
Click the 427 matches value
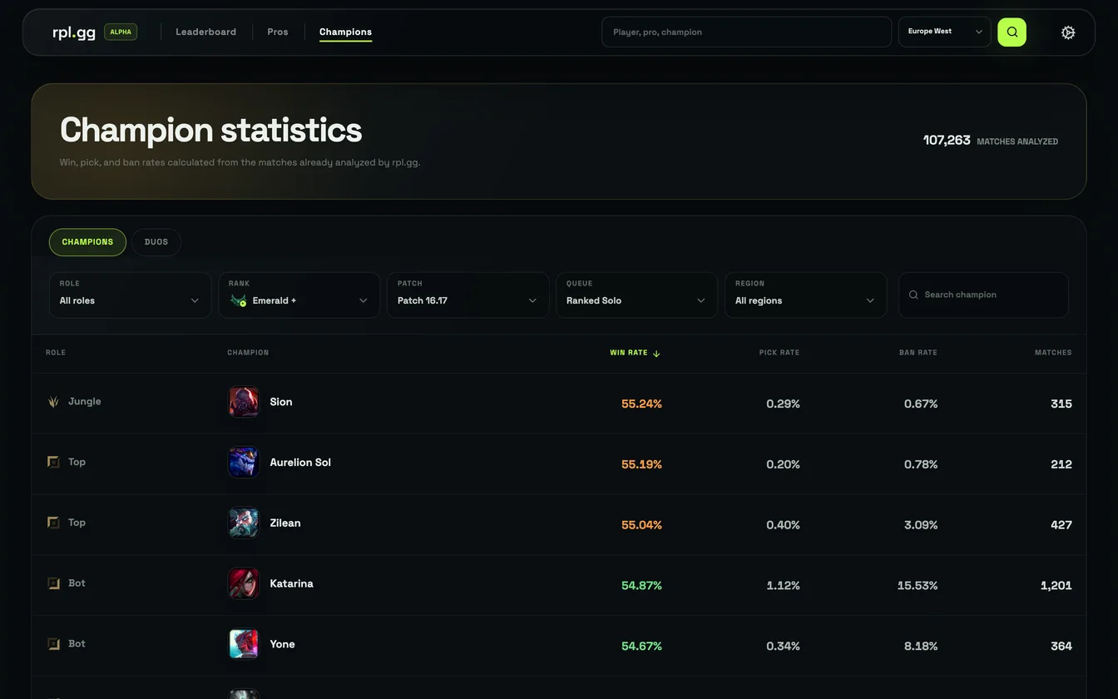click(x=1061, y=525)
